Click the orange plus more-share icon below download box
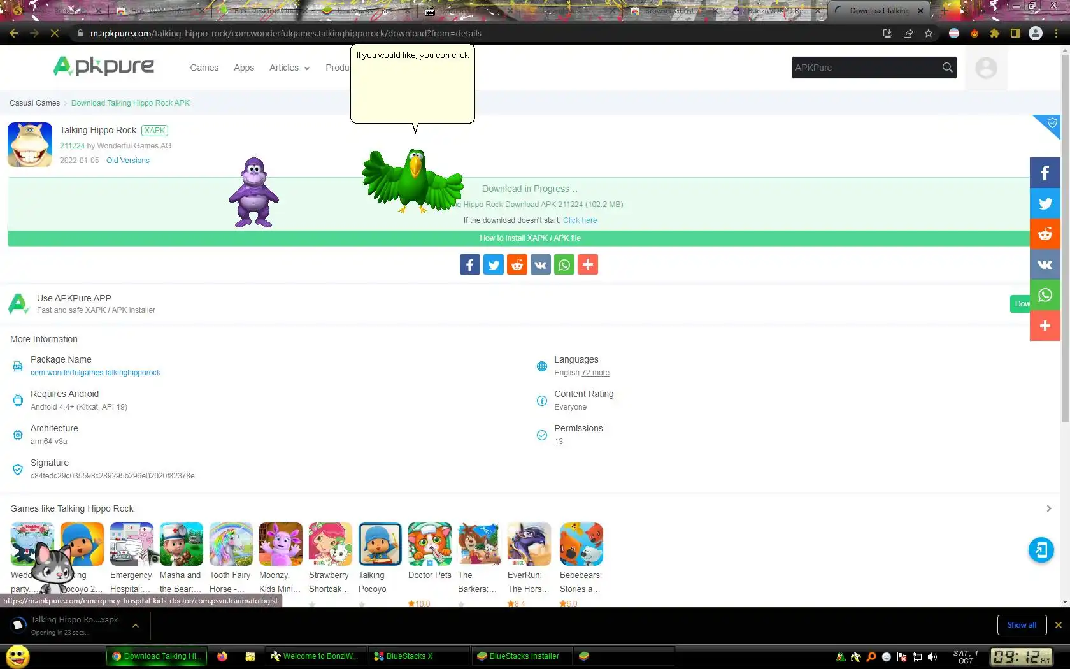 [588, 264]
